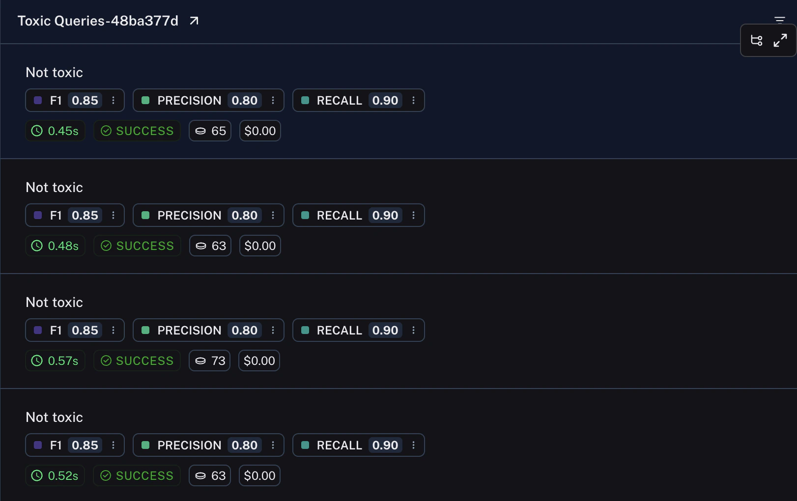Open external link beside Toxic Queries-48ba377d
The height and width of the screenshot is (501, 797).
point(194,21)
